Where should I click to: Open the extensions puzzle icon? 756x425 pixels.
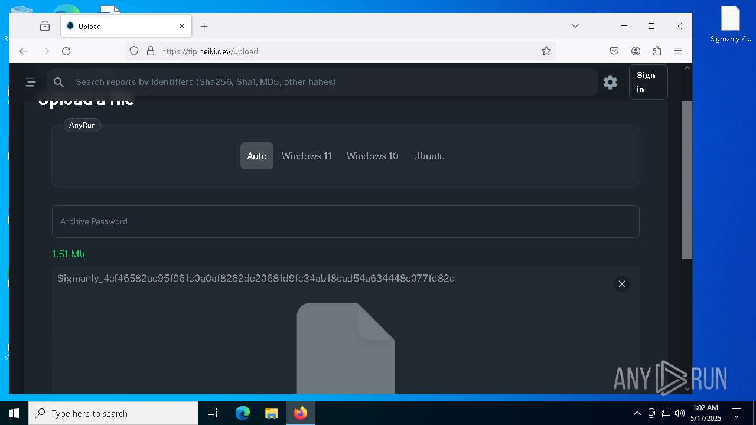click(x=657, y=51)
